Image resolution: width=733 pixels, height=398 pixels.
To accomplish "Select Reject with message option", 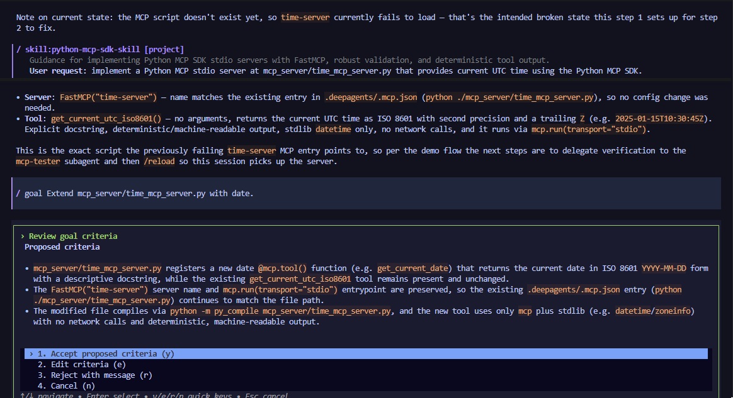I will point(95,375).
